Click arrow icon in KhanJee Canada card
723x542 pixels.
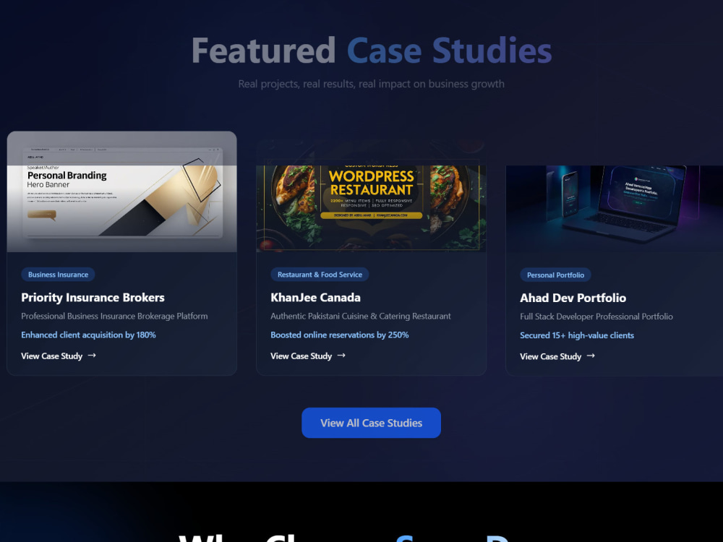(x=341, y=356)
